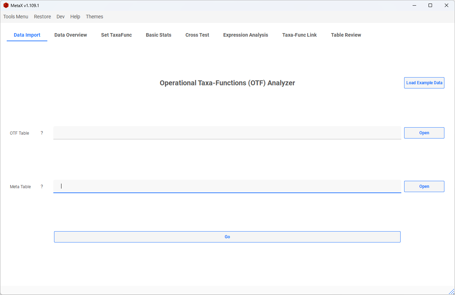Focus the Meta Table path field
The height and width of the screenshot is (295, 455).
227,186
